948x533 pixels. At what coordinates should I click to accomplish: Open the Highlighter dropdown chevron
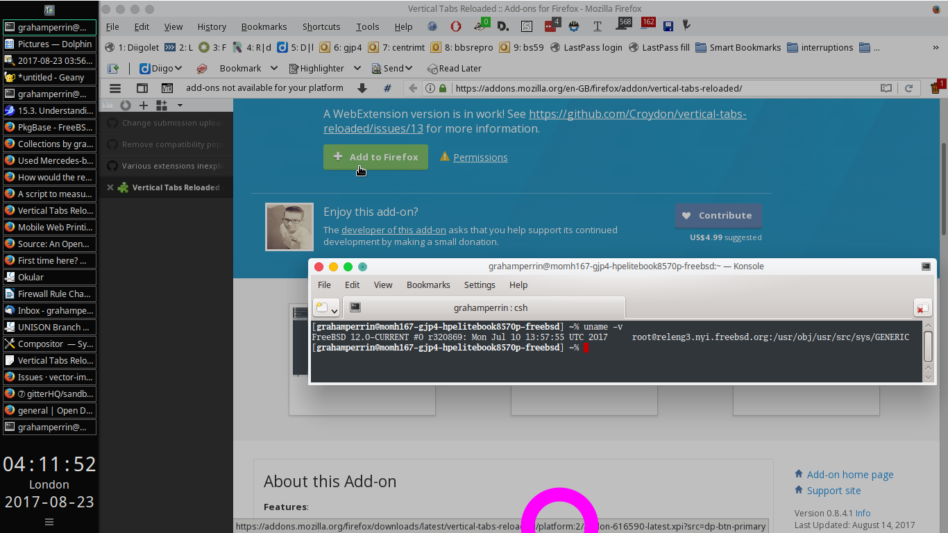(x=357, y=68)
